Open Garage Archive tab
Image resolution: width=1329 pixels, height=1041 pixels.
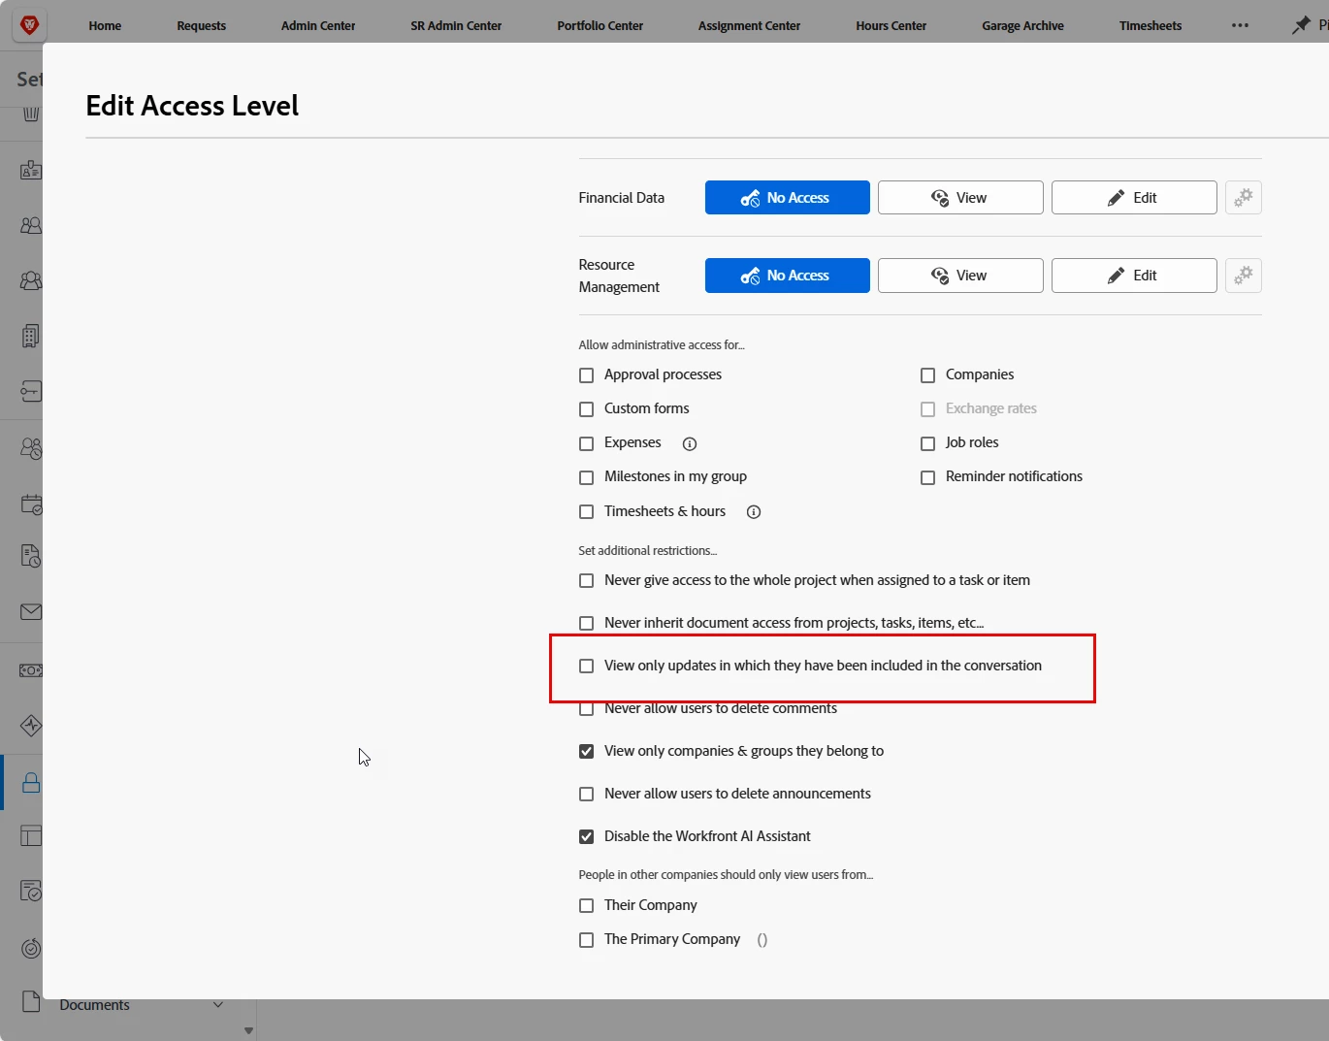(1022, 26)
